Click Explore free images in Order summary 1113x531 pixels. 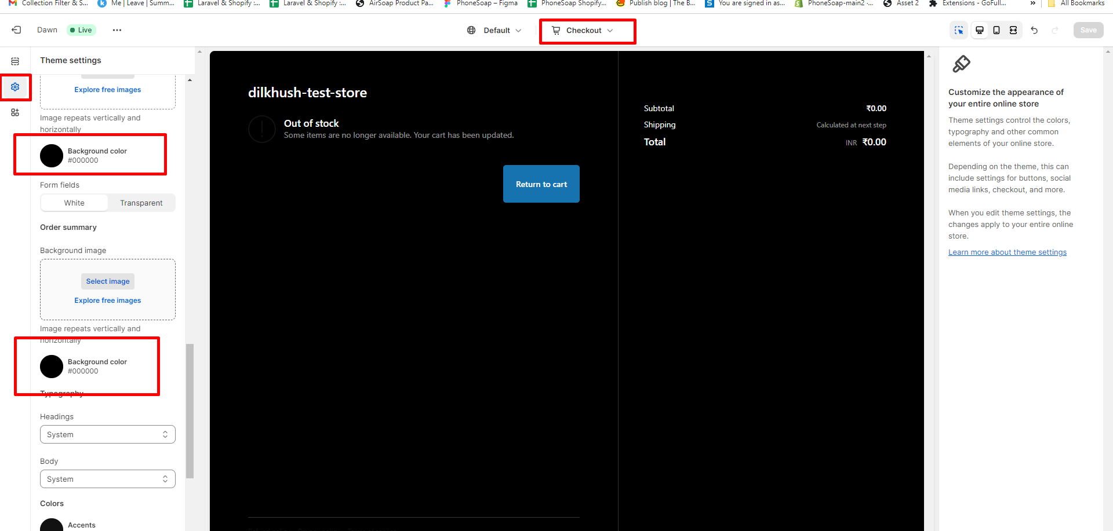coord(108,301)
